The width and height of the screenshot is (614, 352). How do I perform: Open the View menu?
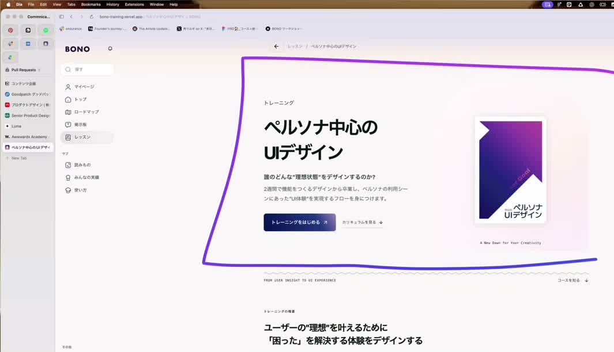(56, 4)
